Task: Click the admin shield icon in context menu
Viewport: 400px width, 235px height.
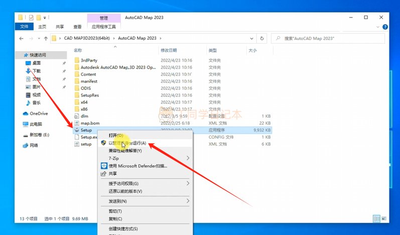Action: click(103, 143)
